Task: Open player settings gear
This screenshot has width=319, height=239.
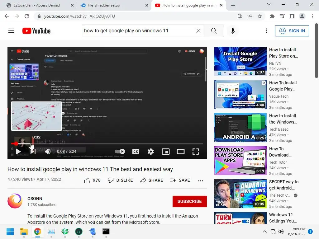Action: coord(151,152)
